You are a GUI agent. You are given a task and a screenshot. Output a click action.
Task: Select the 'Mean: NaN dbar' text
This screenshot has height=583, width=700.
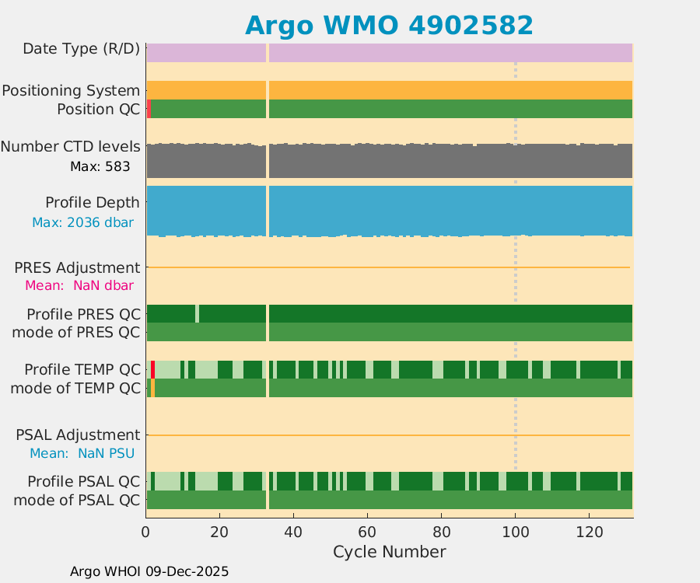(x=79, y=285)
